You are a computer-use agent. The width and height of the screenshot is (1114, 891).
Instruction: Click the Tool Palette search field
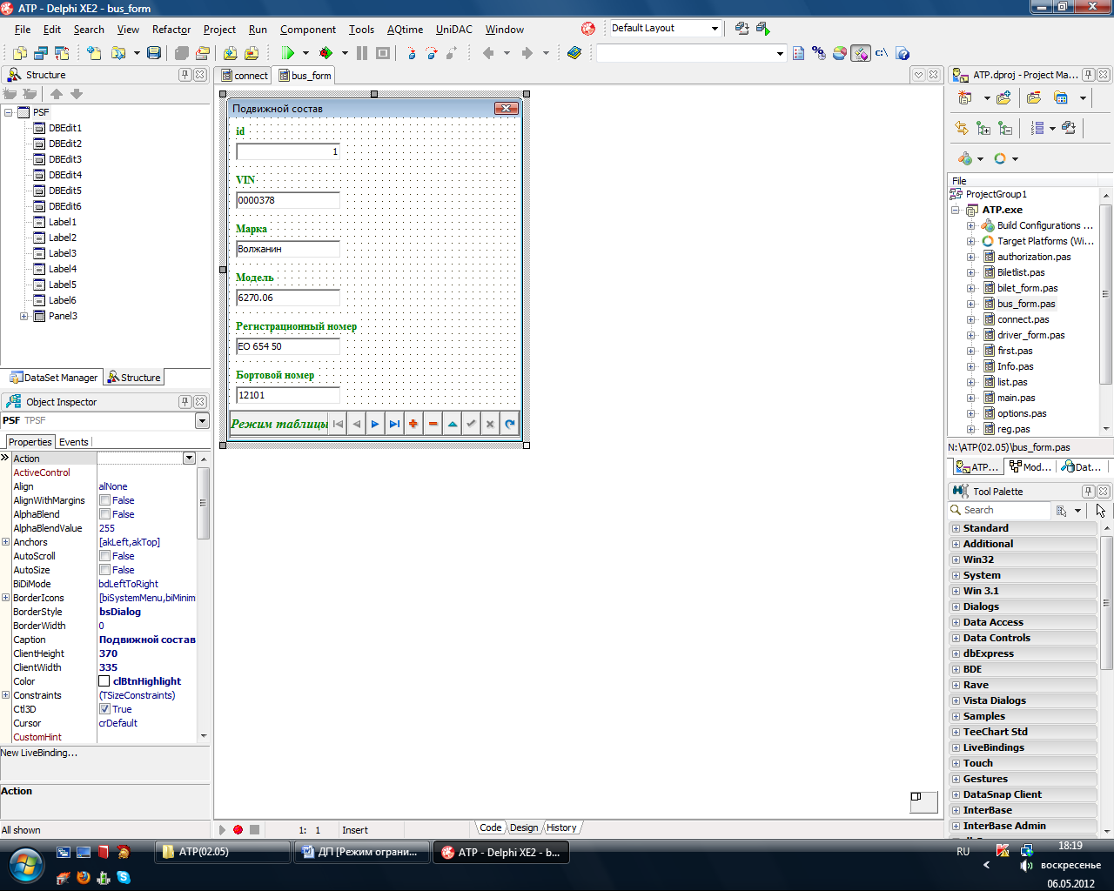(1001, 510)
